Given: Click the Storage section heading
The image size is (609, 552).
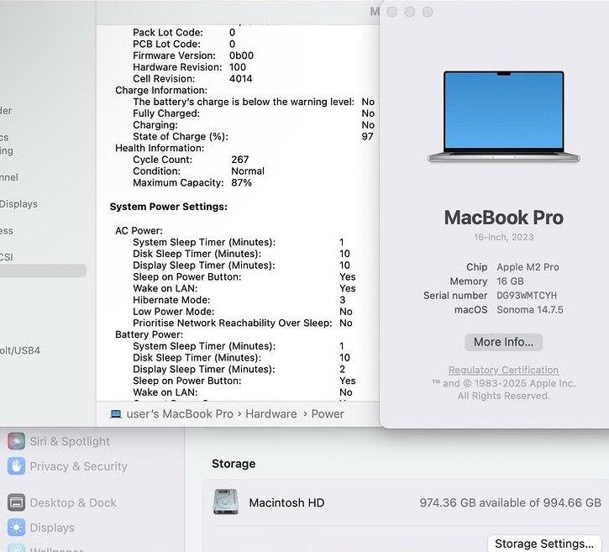Looking at the screenshot, I should click(x=234, y=464).
